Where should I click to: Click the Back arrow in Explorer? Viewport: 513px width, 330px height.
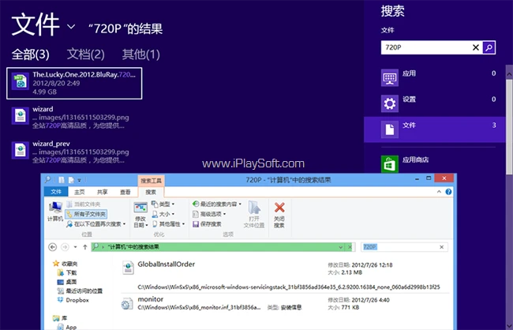coord(52,247)
